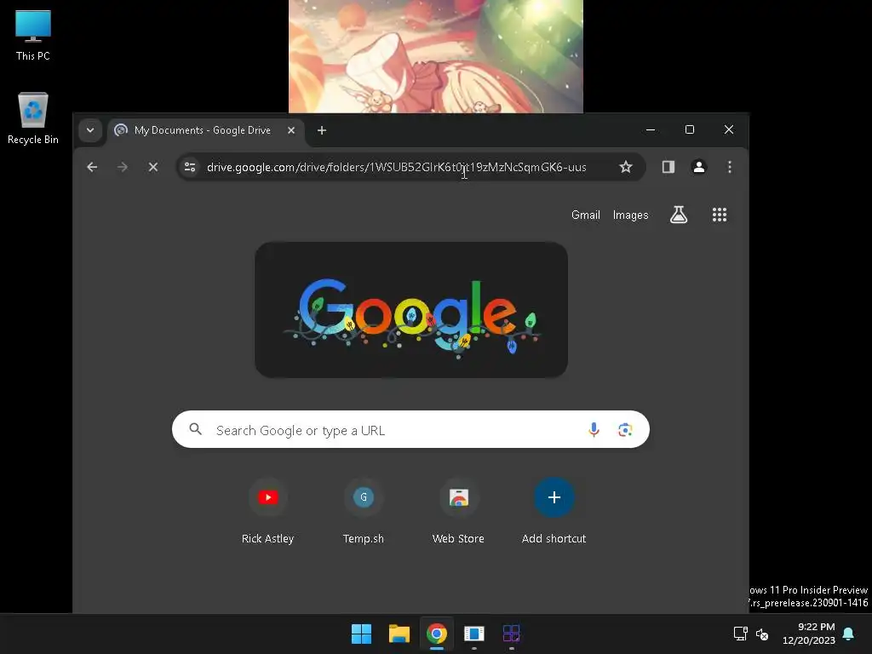
Task: Start voice search with microphone icon
Action: point(594,429)
